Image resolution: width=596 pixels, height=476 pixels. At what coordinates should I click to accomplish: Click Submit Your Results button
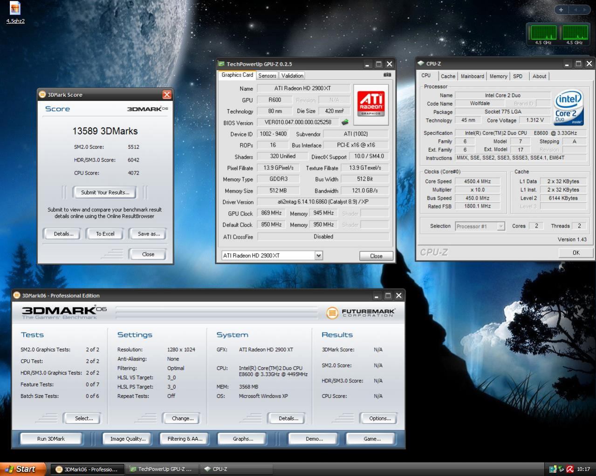(x=105, y=192)
